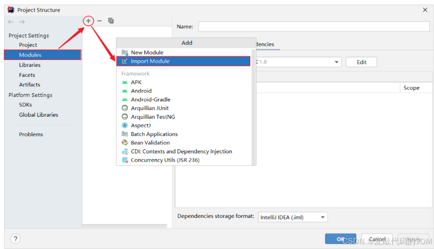Viewport: 434px width, 249px height.
Task: Click the APK android icon
Action: [x=125, y=82]
